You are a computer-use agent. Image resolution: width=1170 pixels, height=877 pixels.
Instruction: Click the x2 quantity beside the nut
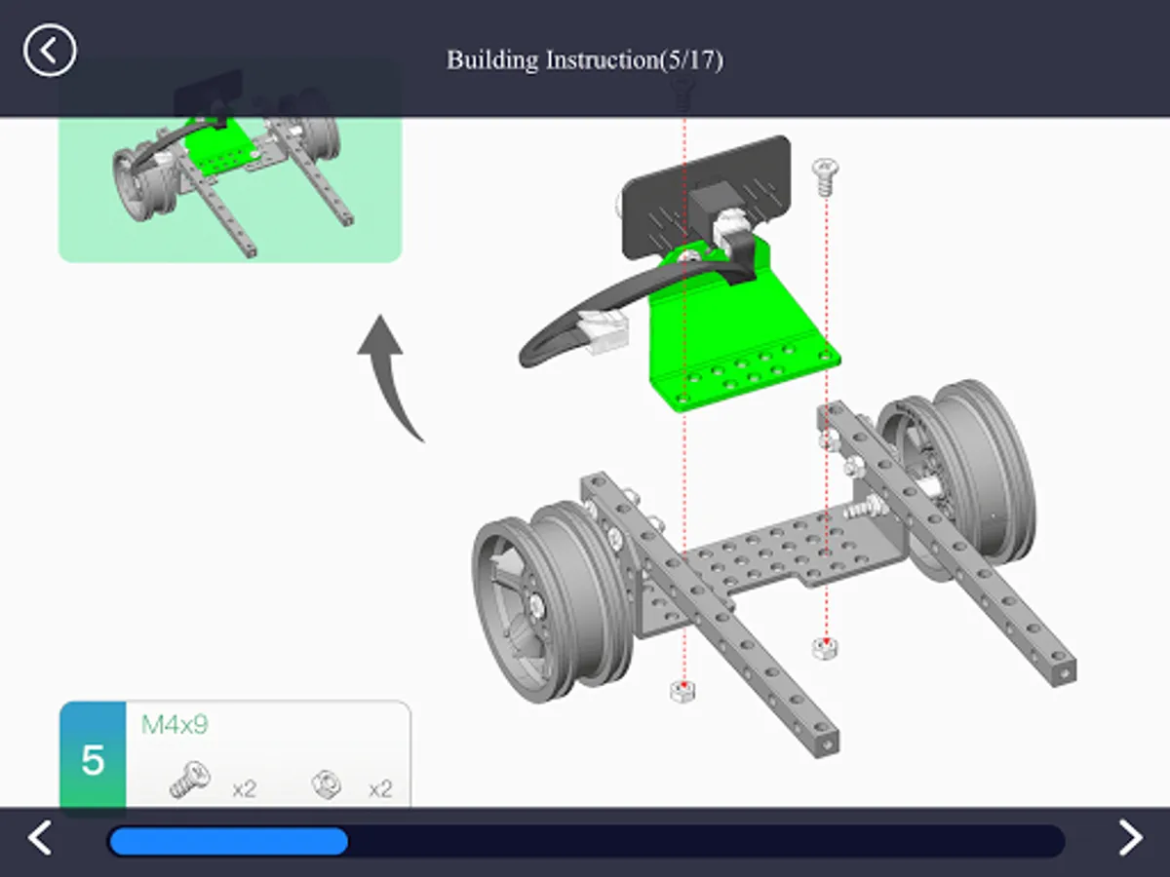[380, 789]
